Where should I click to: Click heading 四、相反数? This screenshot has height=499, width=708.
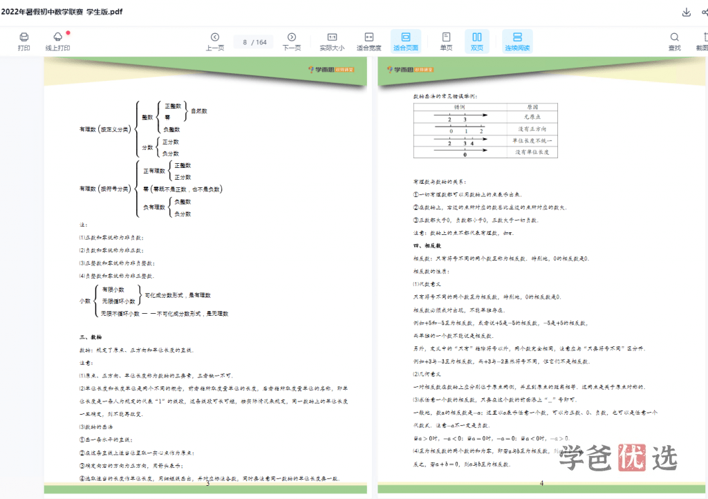pyautogui.click(x=427, y=246)
